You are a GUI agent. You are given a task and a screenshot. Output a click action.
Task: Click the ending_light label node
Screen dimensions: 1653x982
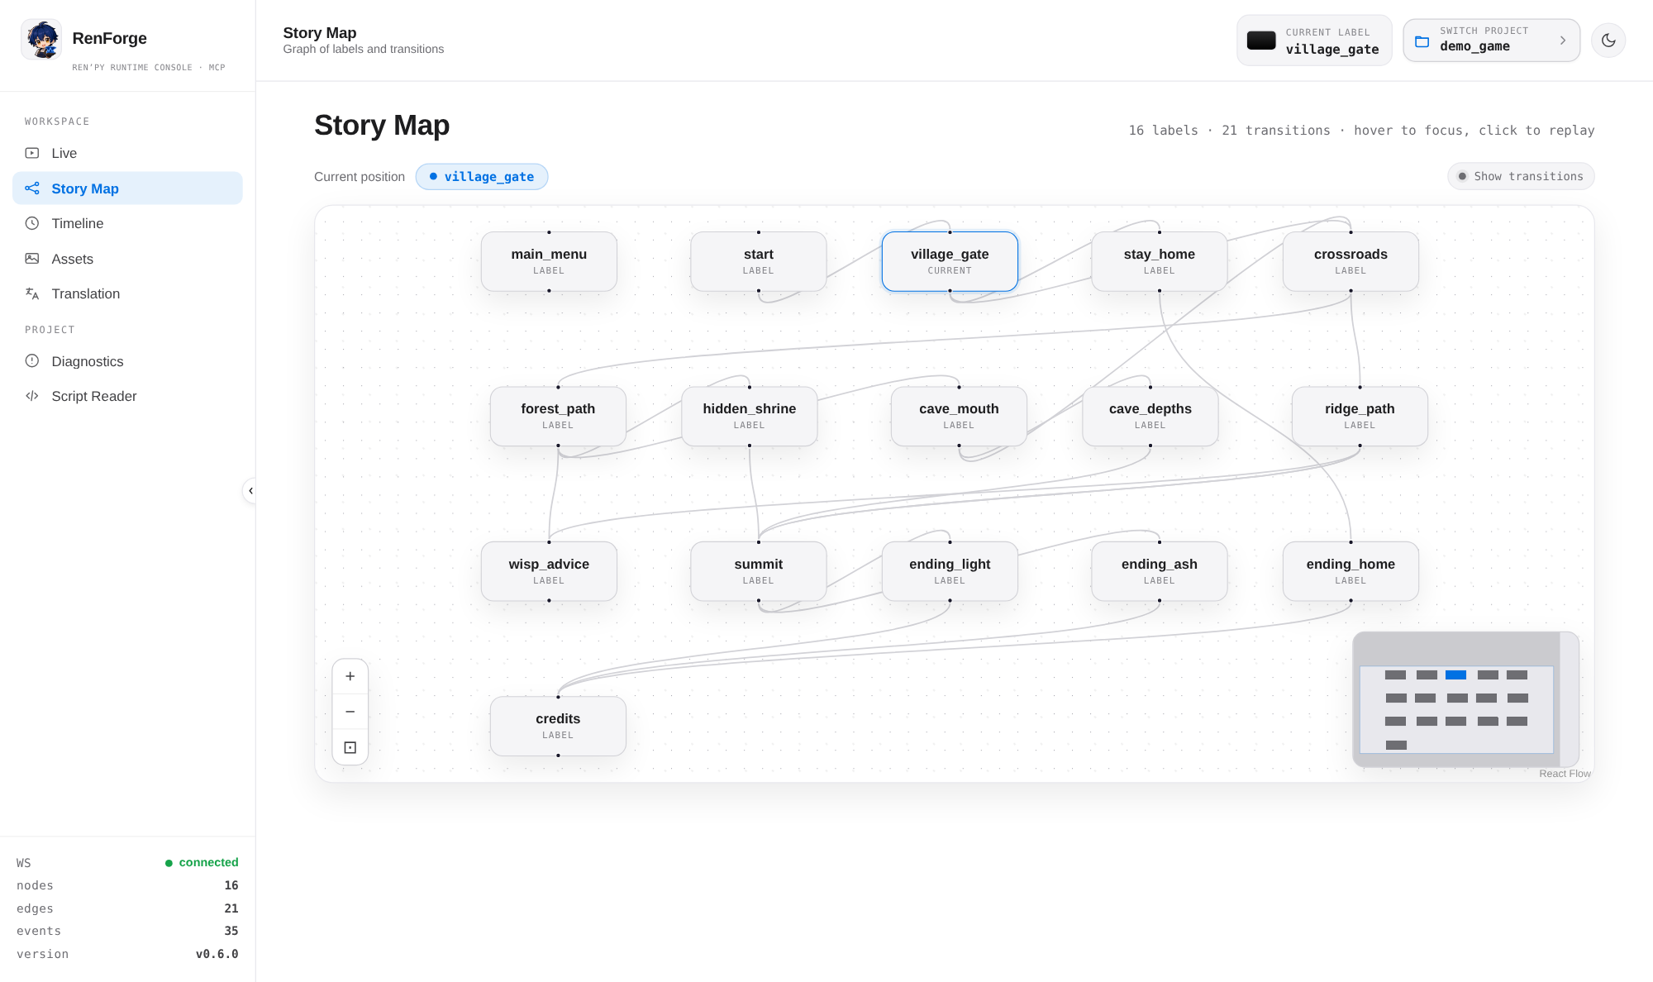click(950, 571)
